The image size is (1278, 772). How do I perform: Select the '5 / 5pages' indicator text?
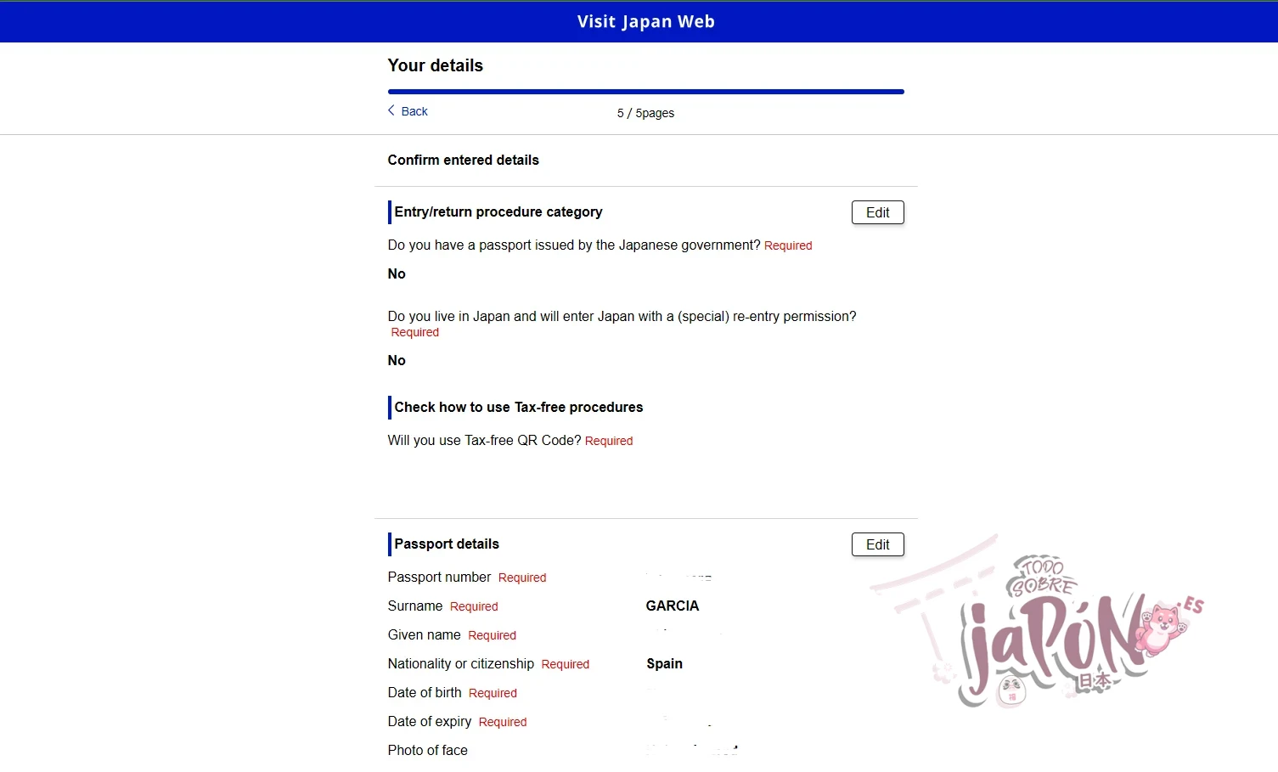point(645,113)
